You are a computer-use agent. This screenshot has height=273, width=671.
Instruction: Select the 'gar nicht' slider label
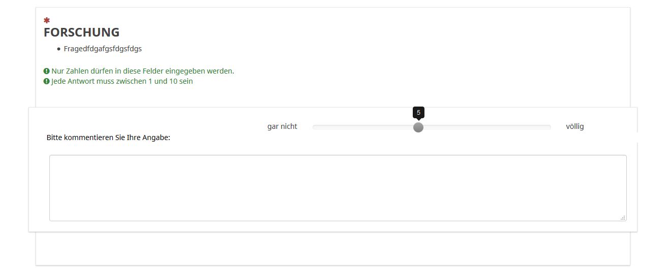[x=282, y=126]
